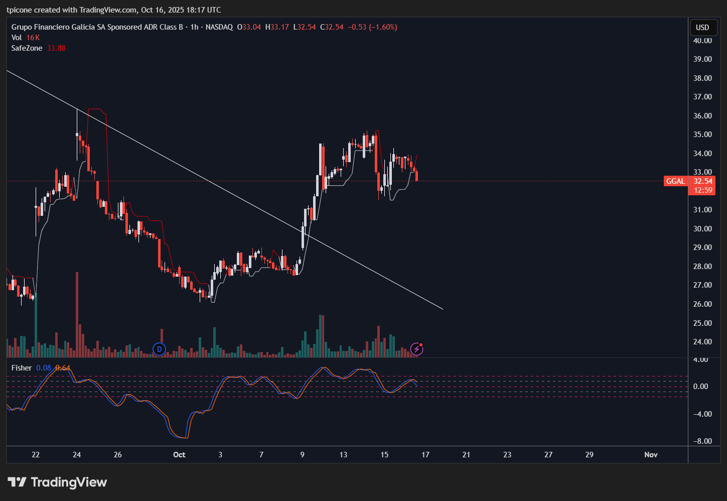Viewport: 727px width, 501px height.
Task: Click the Grupo Financiero Galicia symbol title
Action: [97, 27]
